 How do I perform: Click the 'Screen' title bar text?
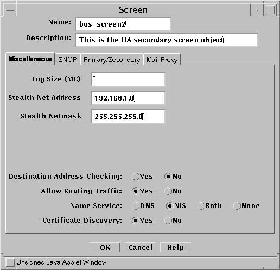133,10
